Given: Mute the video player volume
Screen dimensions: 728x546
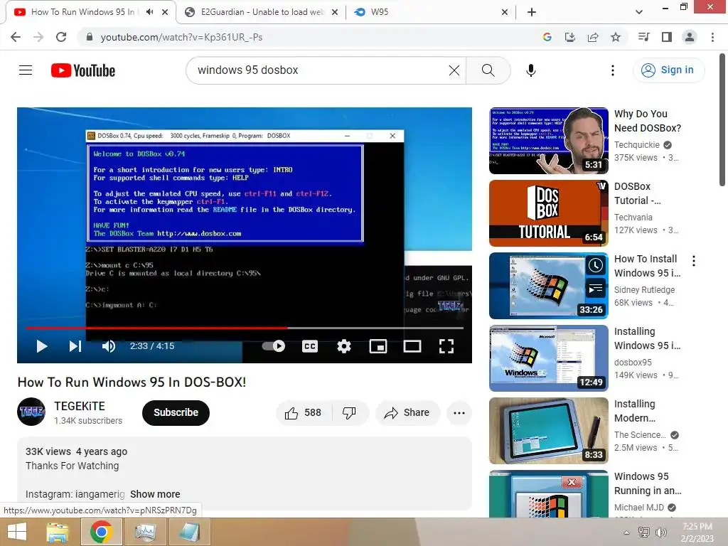Looking at the screenshot, I should point(108,346).
